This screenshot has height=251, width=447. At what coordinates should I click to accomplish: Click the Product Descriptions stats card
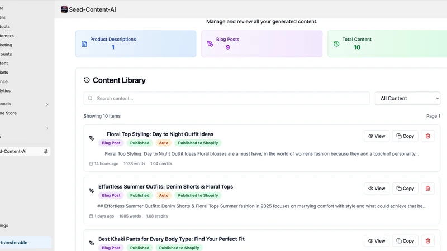pyautogui.click(x=136, y=44)
